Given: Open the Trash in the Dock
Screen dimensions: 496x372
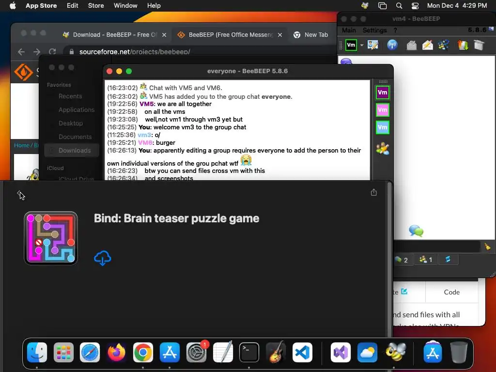Looking at the screenshot, I should pos(459,353).
